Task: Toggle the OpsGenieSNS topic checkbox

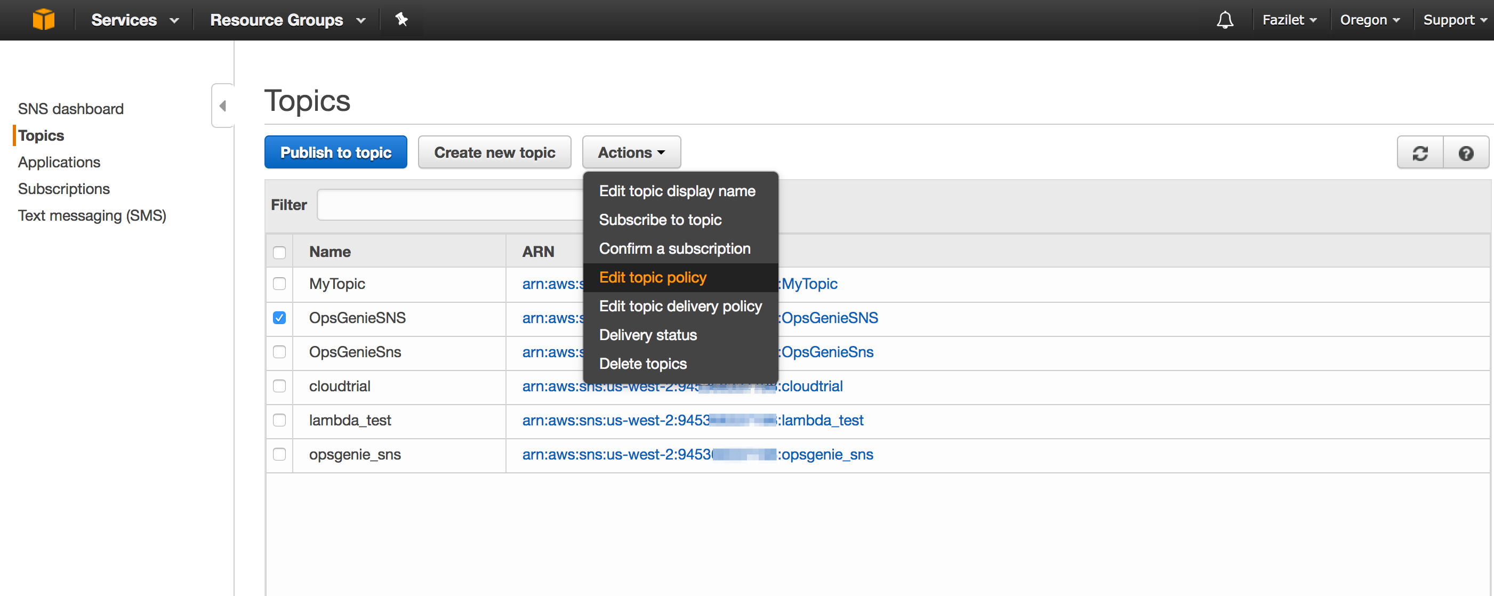Action: (279, 318)
